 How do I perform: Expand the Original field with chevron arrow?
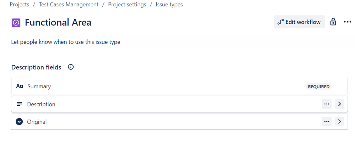(339, 122)
